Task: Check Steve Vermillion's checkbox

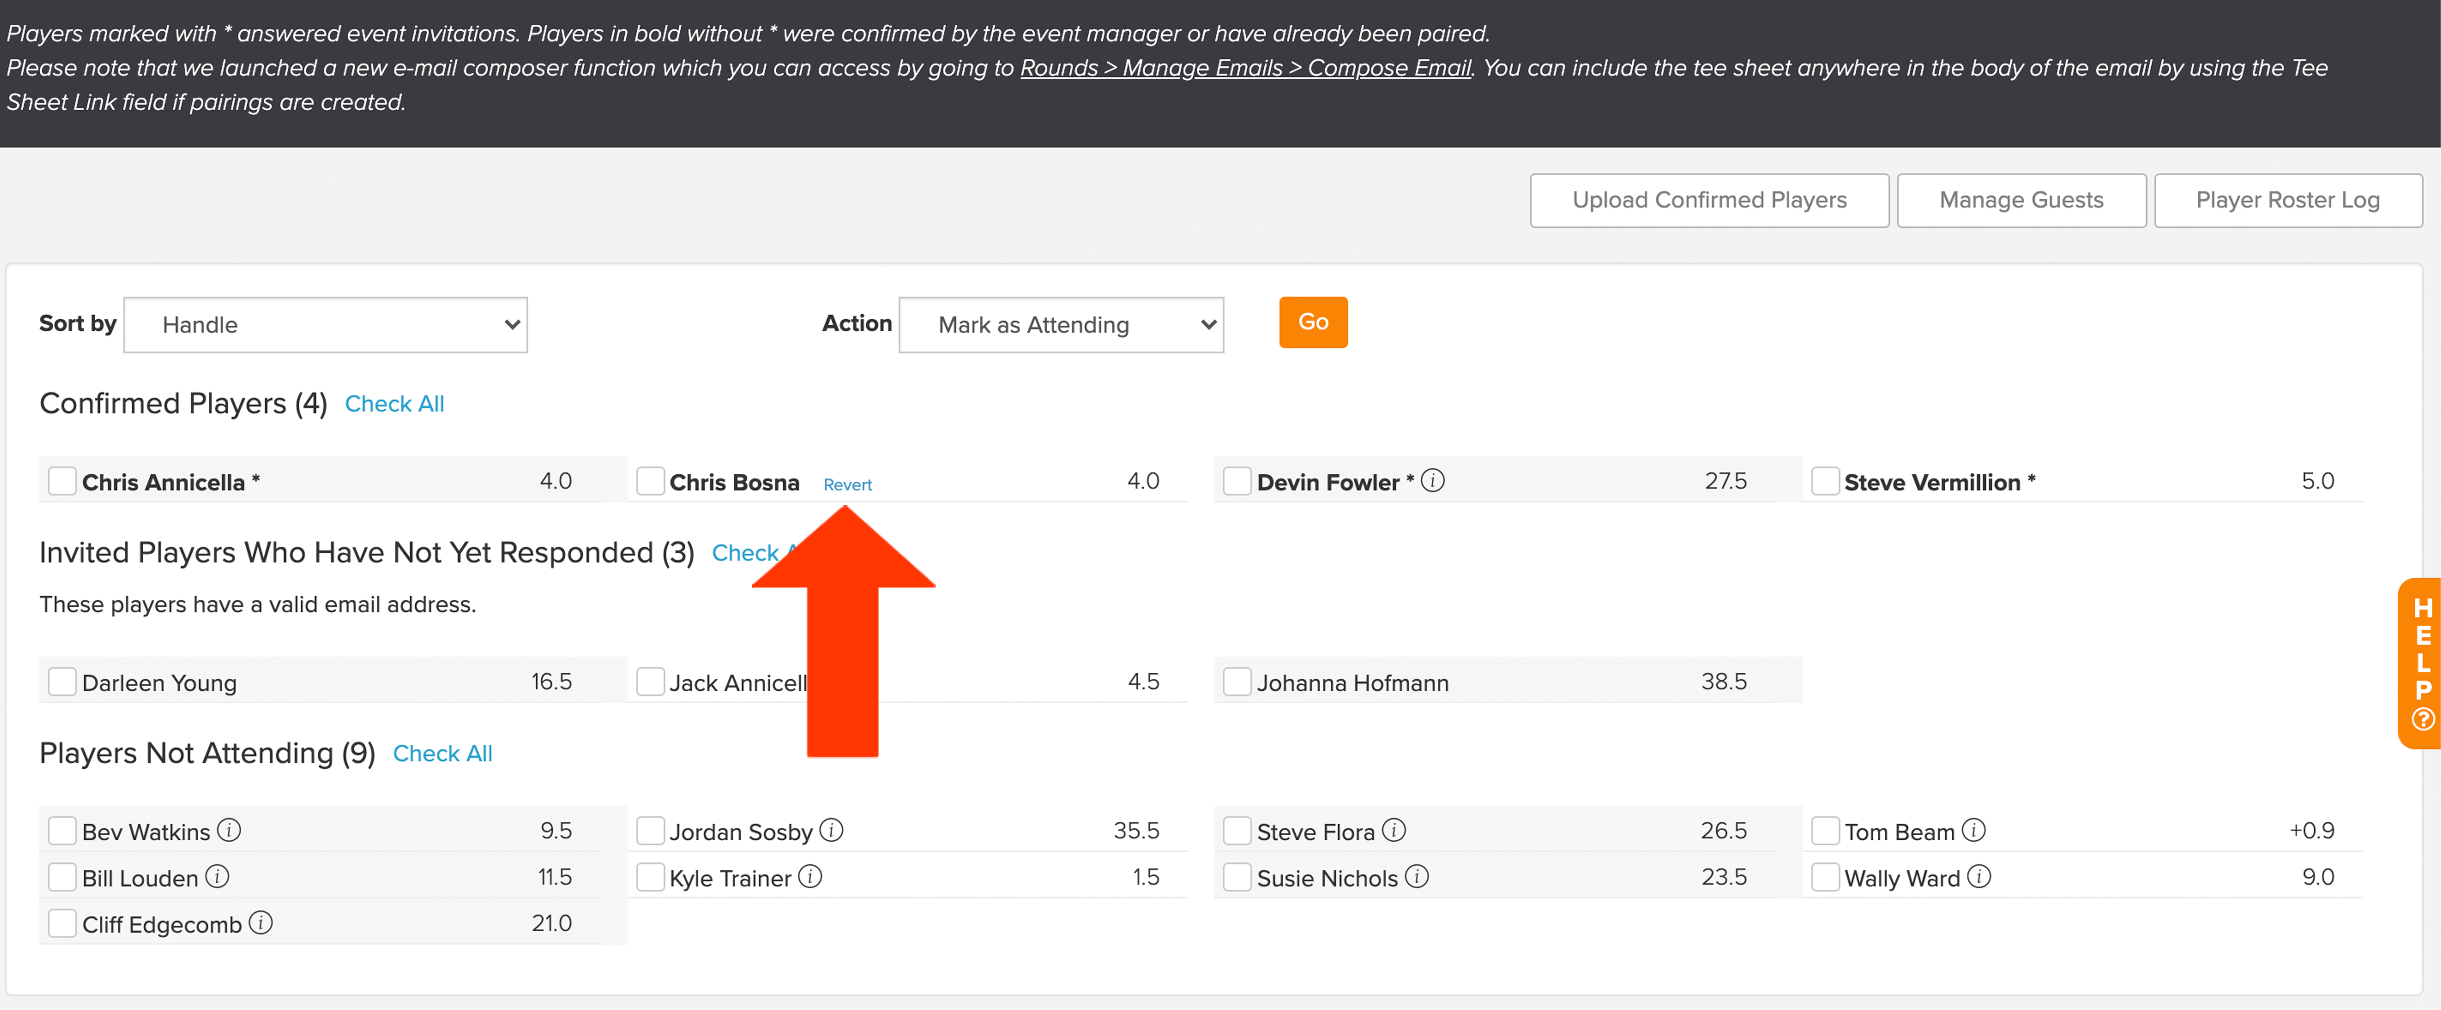Action: (x=1825, y=481)
